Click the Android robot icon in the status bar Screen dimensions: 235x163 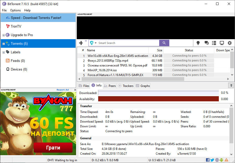coord(221,160)
